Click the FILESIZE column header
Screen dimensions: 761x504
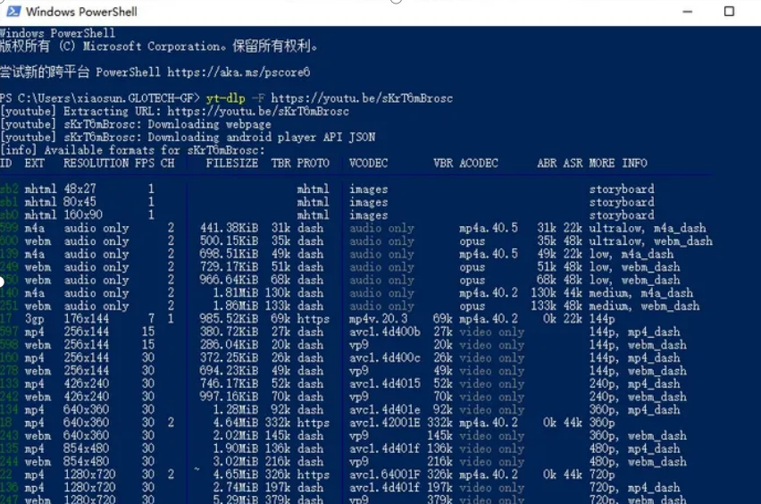point(232,164)
